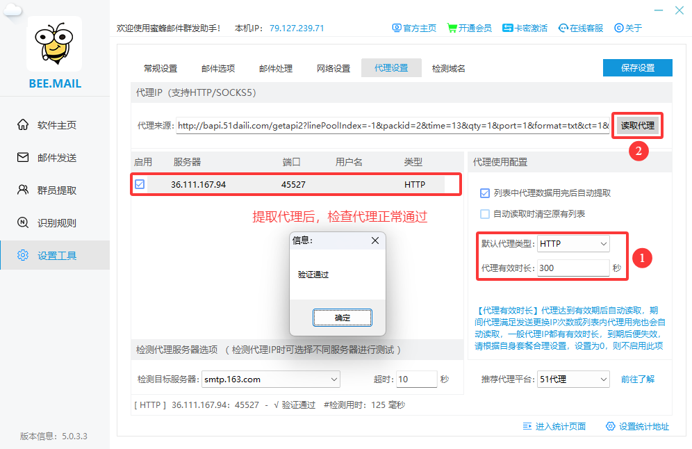
Task: Click the 代理有效时长 field showing 300
Action: coord(573,268)
